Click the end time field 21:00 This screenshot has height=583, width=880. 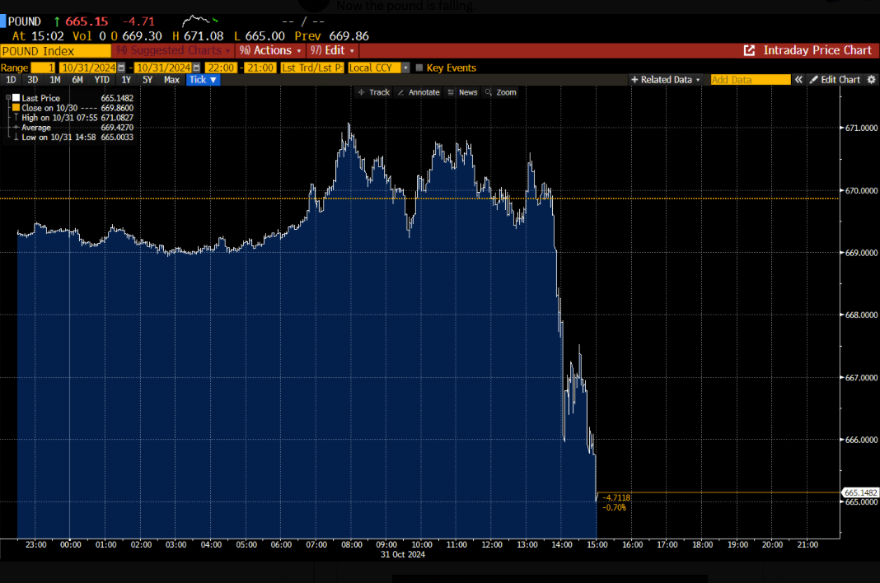260,68
